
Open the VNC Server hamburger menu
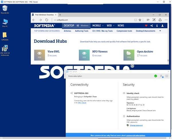point(167,76)
